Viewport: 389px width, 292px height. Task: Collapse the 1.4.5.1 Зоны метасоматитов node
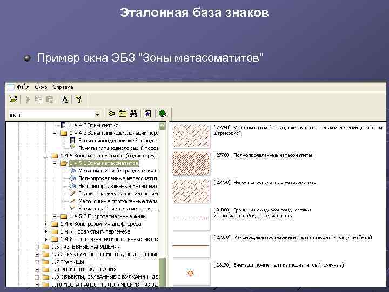55,163
